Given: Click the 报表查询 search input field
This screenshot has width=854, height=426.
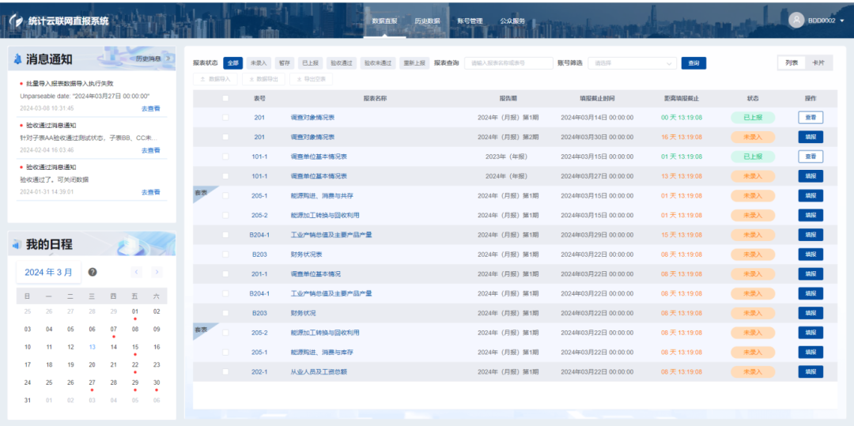Looking at the screenshot, I should click(x=508, y=63).
